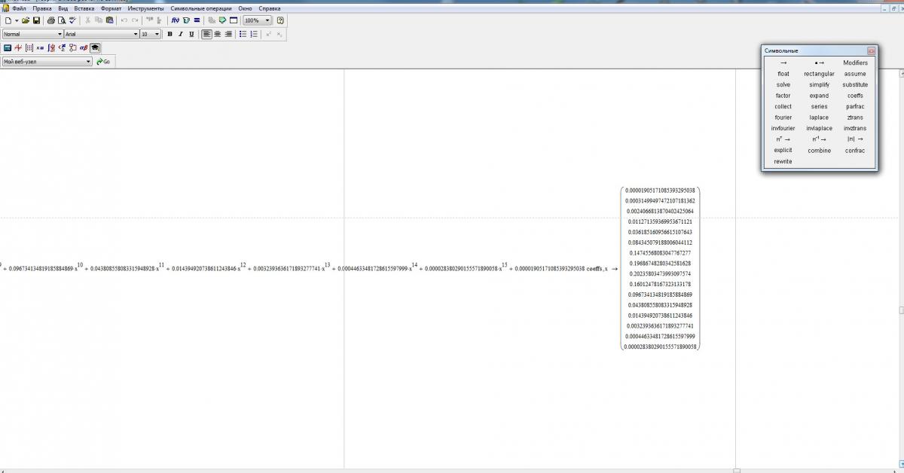Open the Инструменты menu
Viewport: 904px width, 473px height.
[145, 8]
